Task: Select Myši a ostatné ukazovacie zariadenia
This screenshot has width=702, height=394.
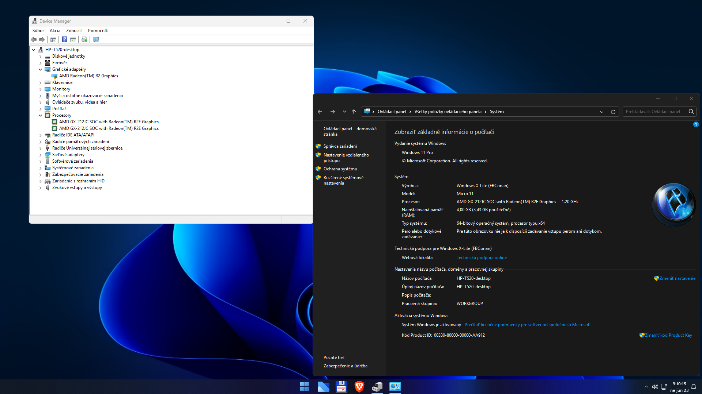Action: coord(87,96)
